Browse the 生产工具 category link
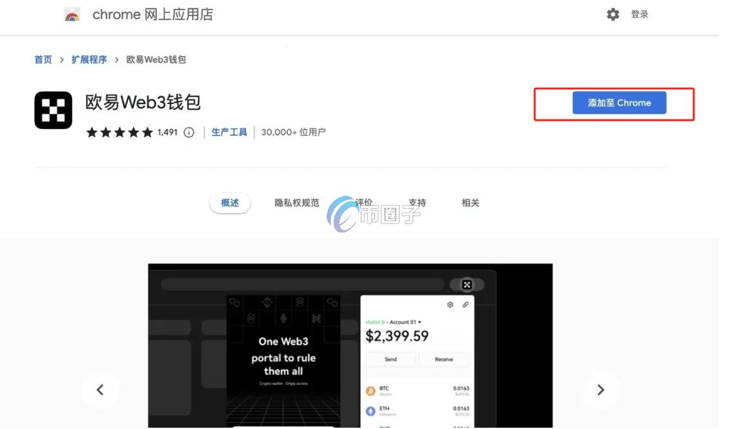 229,132
